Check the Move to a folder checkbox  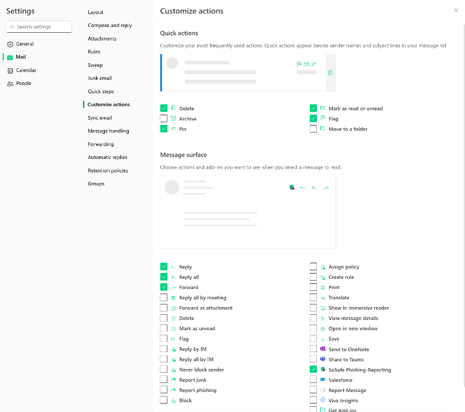pyautogui.click(x=313, y=129)
